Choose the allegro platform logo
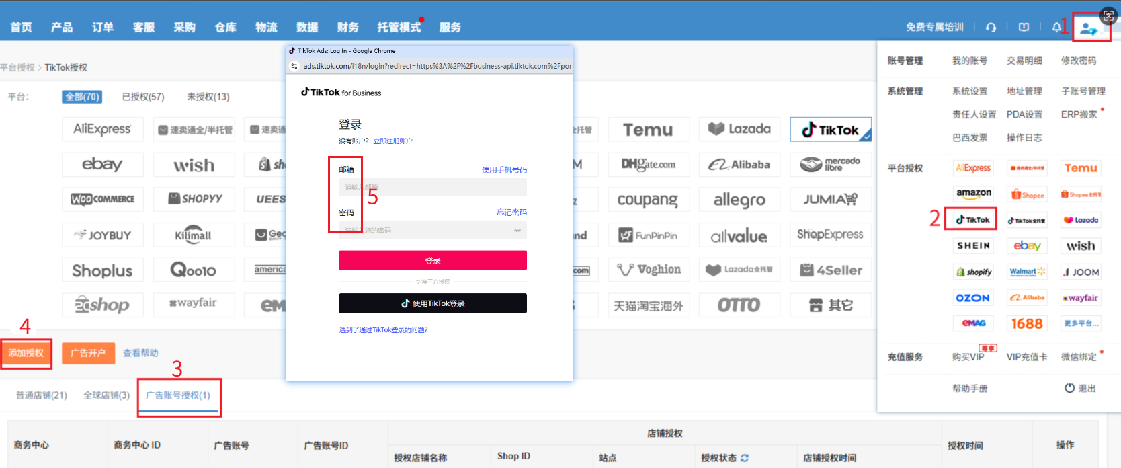Viewport: 1121px width, 468px height. click(739, 200)
